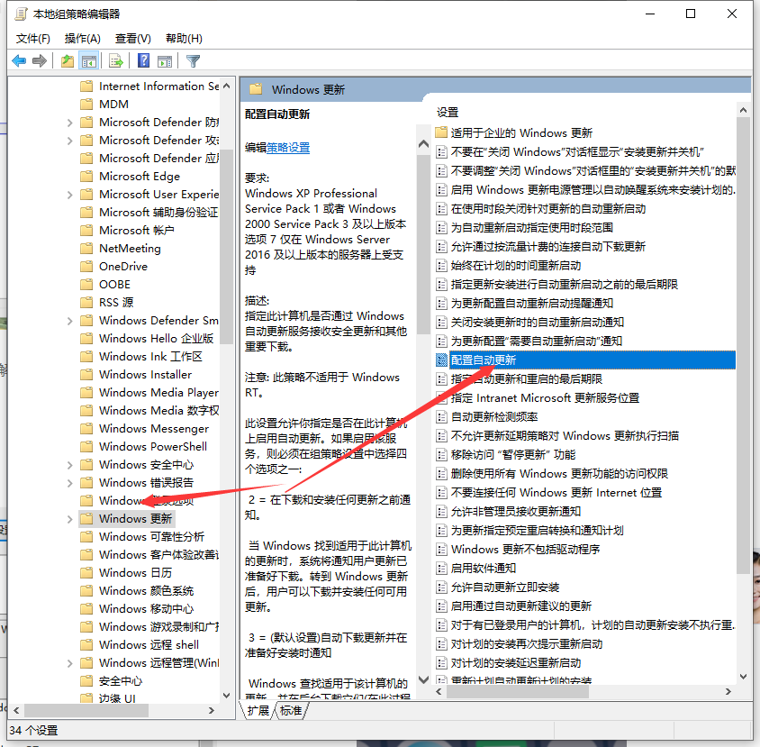The width and height of the screenshot is (760, 747).
Task: Open the 操作(A) menu
Action: [82, 39]
